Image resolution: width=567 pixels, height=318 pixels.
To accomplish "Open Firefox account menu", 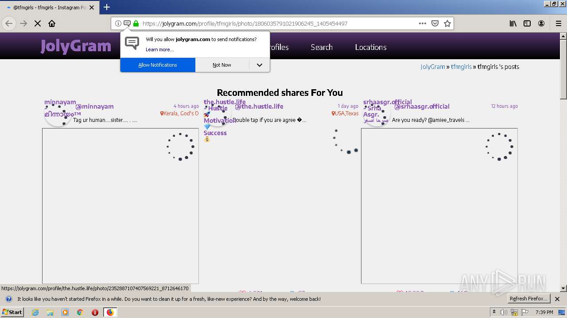I will [541, 23].
